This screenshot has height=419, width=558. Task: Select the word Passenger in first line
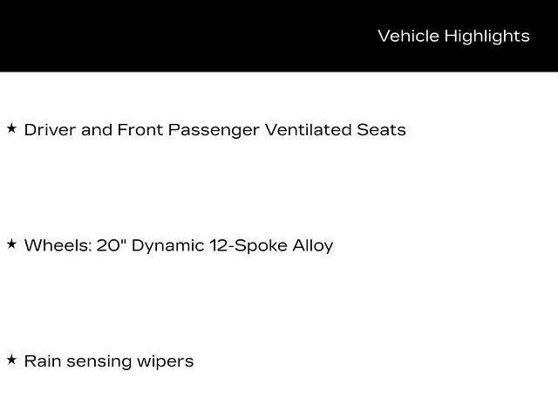coord(214,130)
